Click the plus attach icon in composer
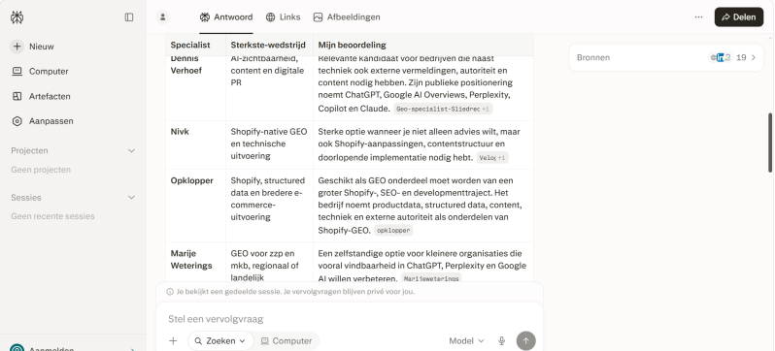775x351 pixels. pos(173,340)
